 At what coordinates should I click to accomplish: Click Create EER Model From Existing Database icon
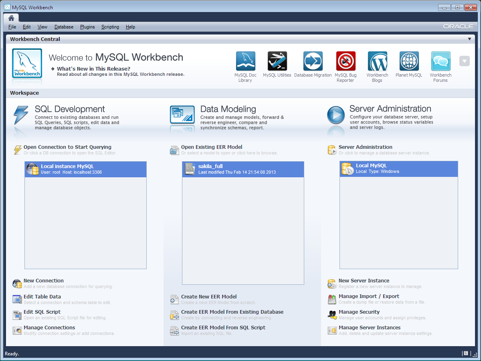click(174, 315)
